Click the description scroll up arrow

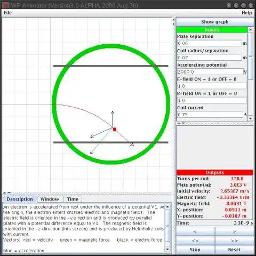click(167, 207)
